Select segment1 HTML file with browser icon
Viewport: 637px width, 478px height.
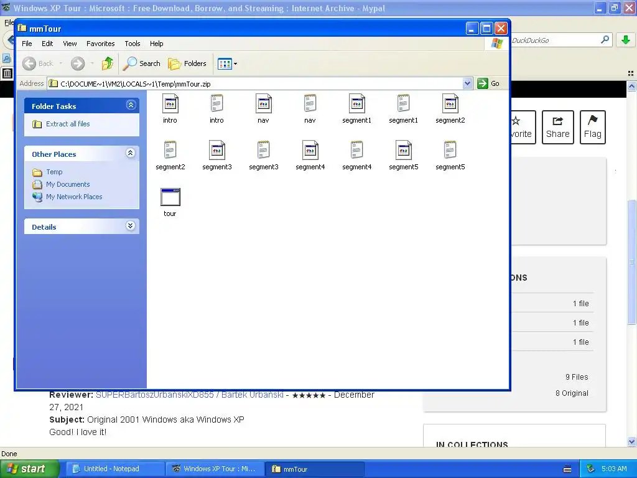click(356, 104)
